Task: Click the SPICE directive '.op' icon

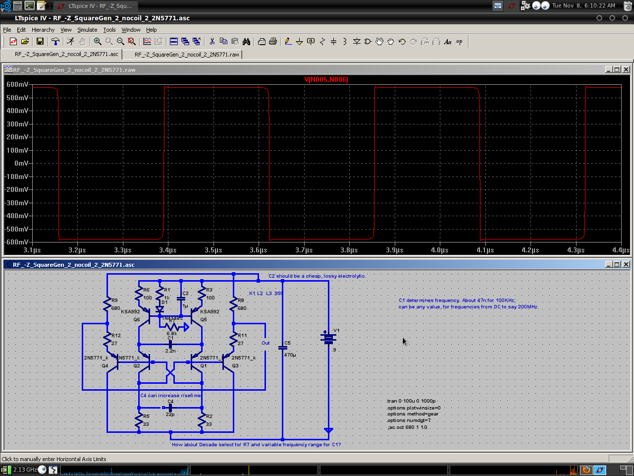Action: [x=459, y=42]
